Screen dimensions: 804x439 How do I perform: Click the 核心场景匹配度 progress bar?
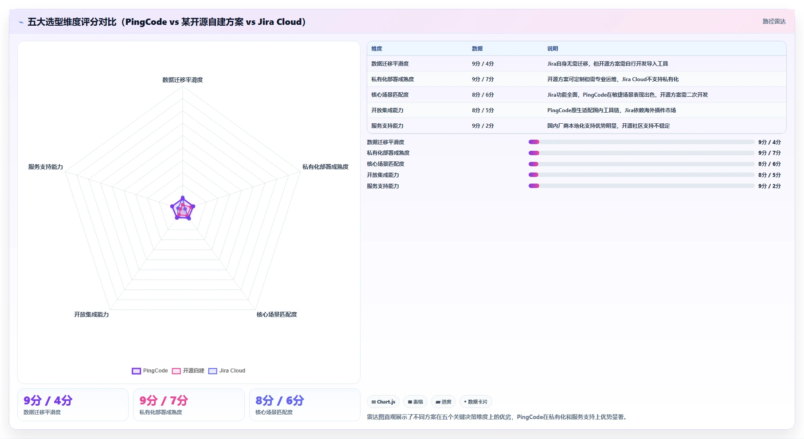click(x=641, y=164)
